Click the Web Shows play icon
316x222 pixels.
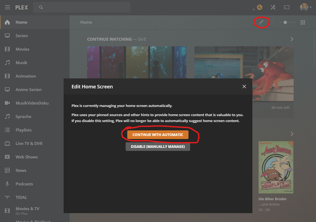[x=7, y=157]
